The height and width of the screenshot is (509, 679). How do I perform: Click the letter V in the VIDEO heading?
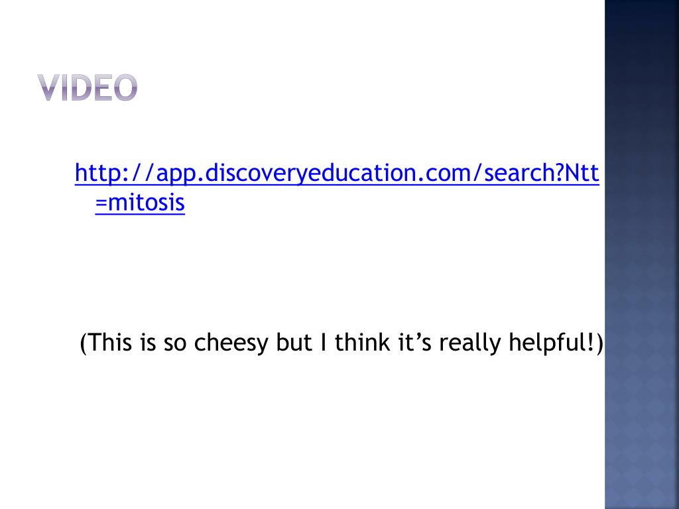[x=48, y=87]
